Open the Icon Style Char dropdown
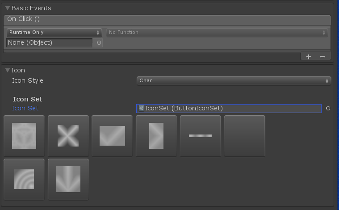Screen dimensions: 339x210 click(x=234, y=81)
